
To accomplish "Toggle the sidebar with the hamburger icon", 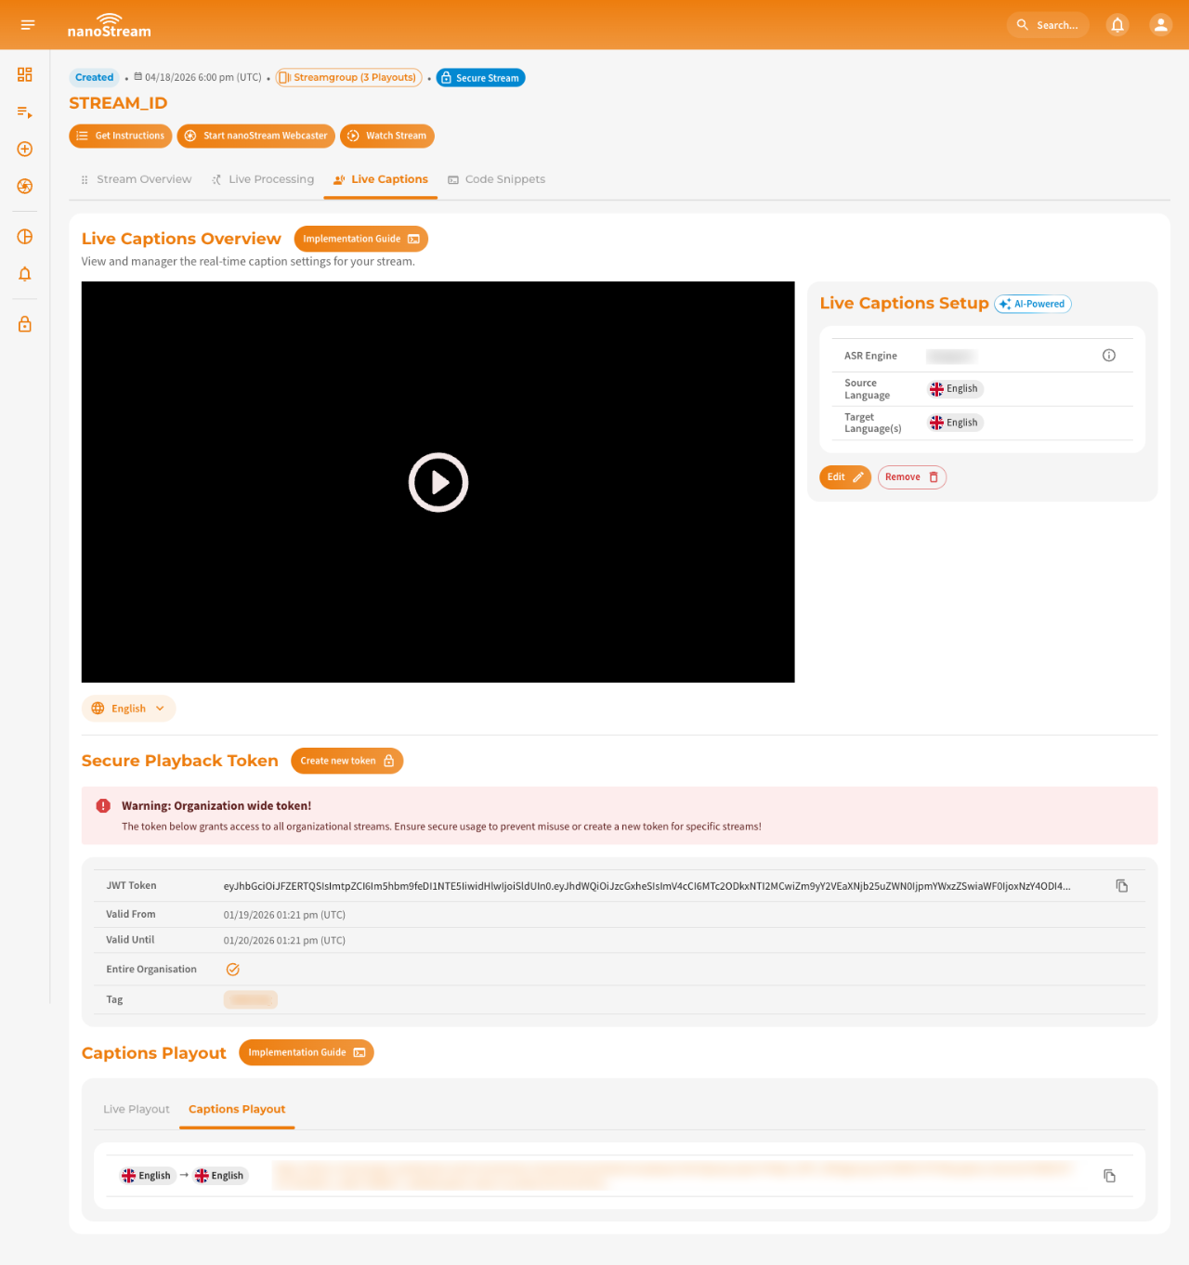I will (x=27, y=25).
